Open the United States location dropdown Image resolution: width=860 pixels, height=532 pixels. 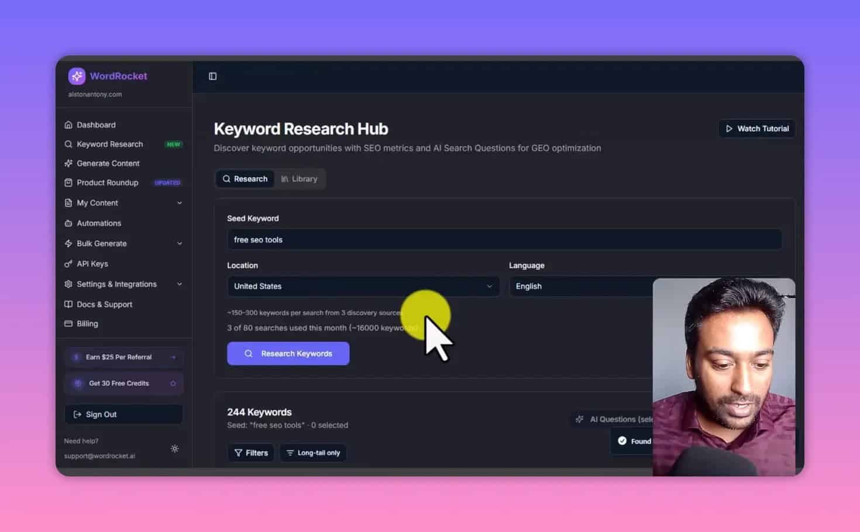(363, 286)
